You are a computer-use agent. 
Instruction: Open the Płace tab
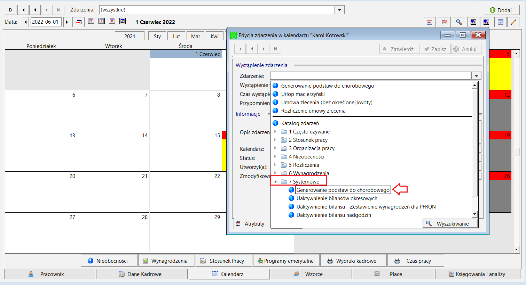point(393,274)
